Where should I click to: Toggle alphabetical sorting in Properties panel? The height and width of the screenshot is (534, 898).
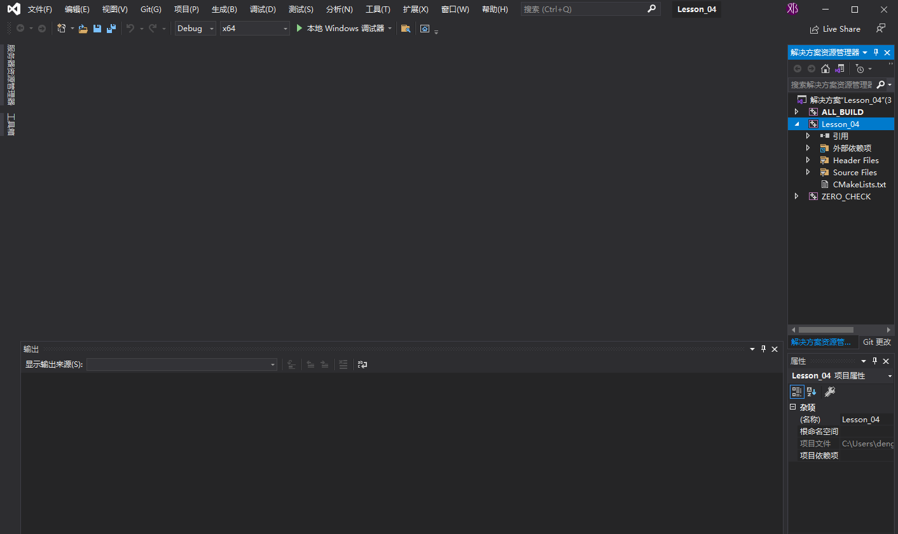[x=812, y=392]
